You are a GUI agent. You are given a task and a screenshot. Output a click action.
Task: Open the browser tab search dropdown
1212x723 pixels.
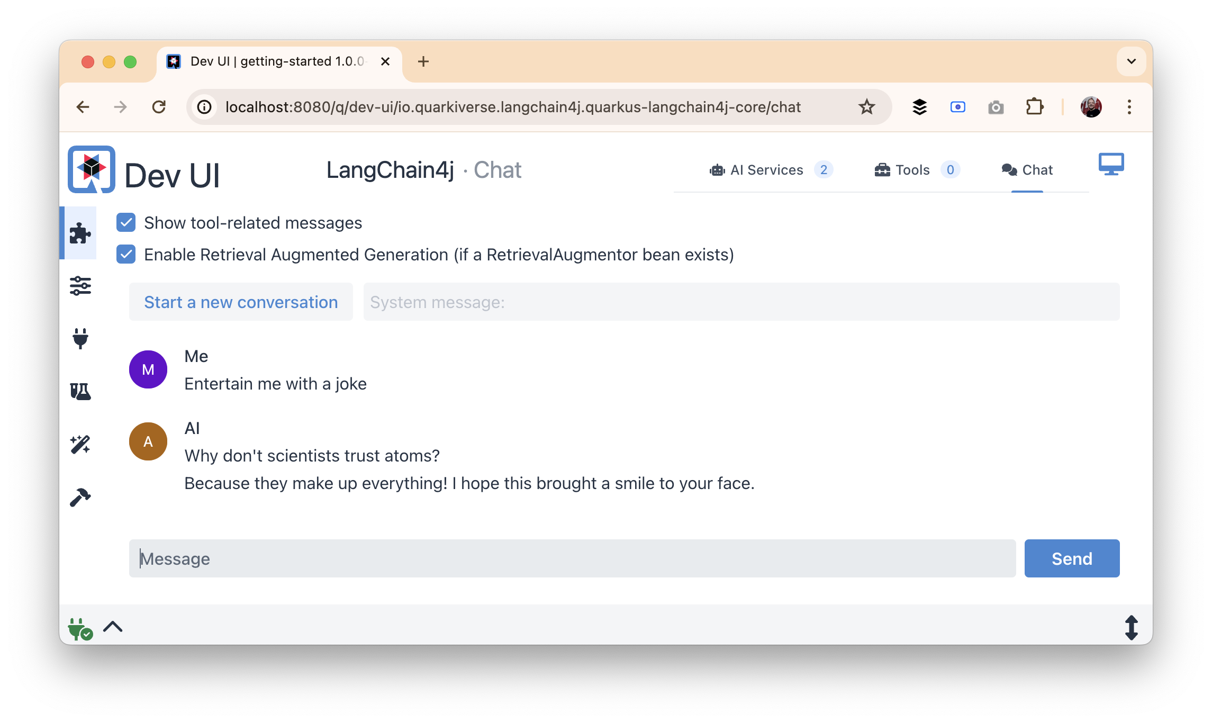tap(1131, 61)
